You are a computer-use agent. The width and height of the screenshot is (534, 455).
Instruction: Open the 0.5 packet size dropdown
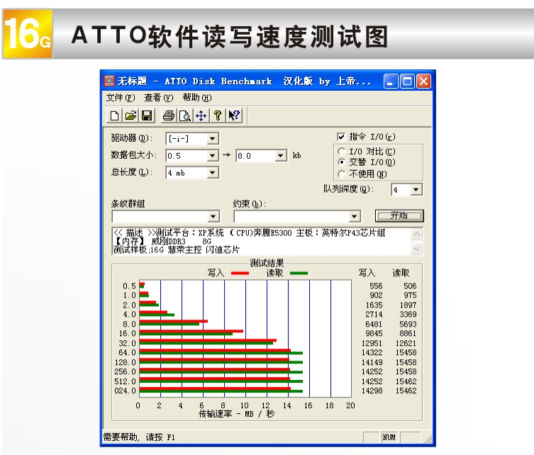[212, 156]
